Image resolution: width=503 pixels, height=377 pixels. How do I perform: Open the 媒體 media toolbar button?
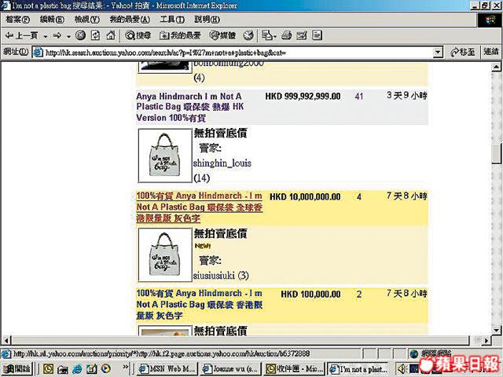[222, 35]
